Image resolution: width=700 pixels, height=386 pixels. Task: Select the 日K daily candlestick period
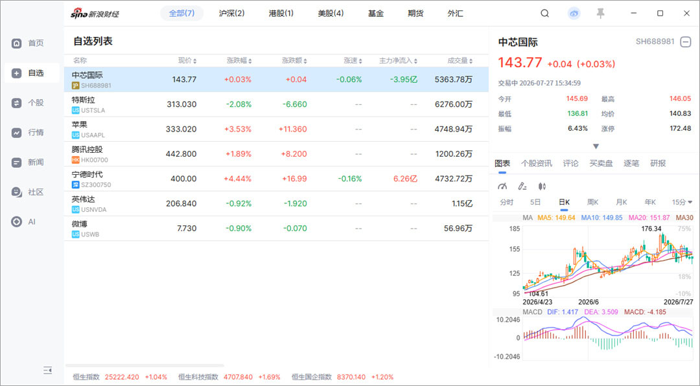[x=565, y=202]
